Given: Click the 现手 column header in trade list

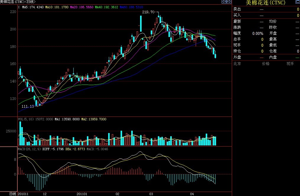Looking at the screenshot, I should coord(290,64).
